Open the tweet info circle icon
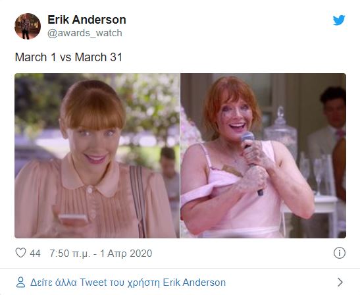 point(340,253)
